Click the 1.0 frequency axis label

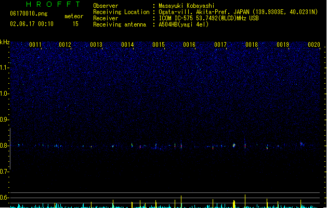[x=4, y=94]
